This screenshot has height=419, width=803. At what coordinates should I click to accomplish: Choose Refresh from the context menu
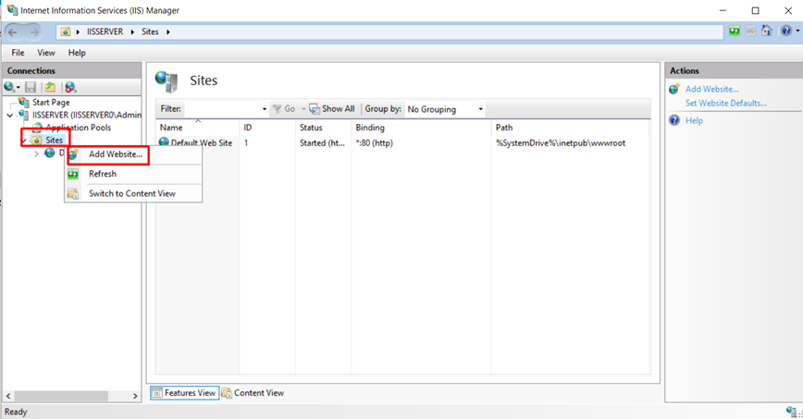tap(103, 174)
